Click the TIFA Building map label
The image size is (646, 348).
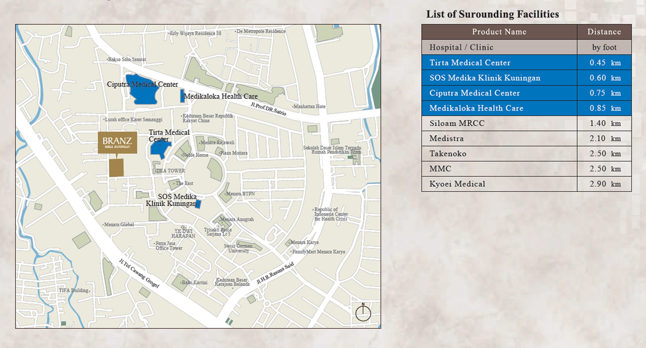(x=74, y=290)
